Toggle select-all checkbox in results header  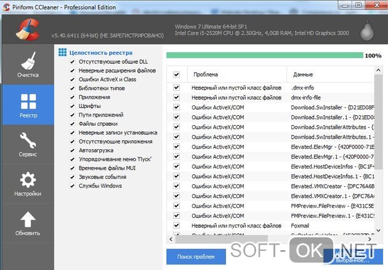coord(176,75)
